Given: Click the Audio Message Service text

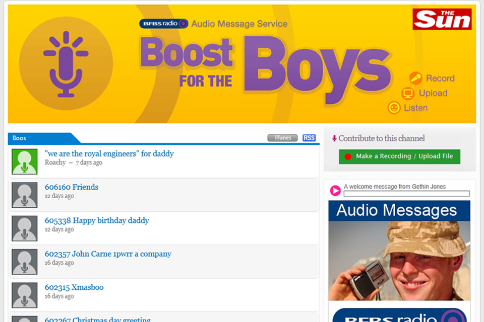Looking at the screenshot, I should coord(239,24).
